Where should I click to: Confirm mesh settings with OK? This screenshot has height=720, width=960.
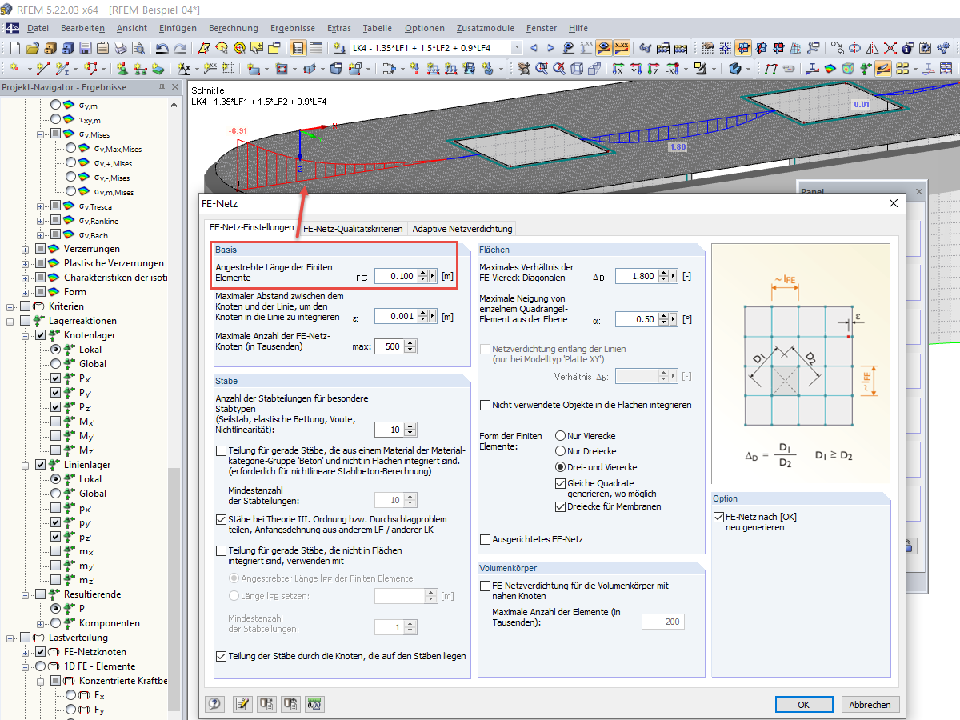click(804, 704)
